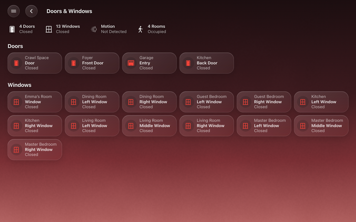
Task: Click Master Bedroom Middle Window icon
Action: pyautogui.click(x=303, y=126)
